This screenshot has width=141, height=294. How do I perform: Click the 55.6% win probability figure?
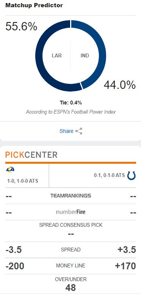click(21, 26)
